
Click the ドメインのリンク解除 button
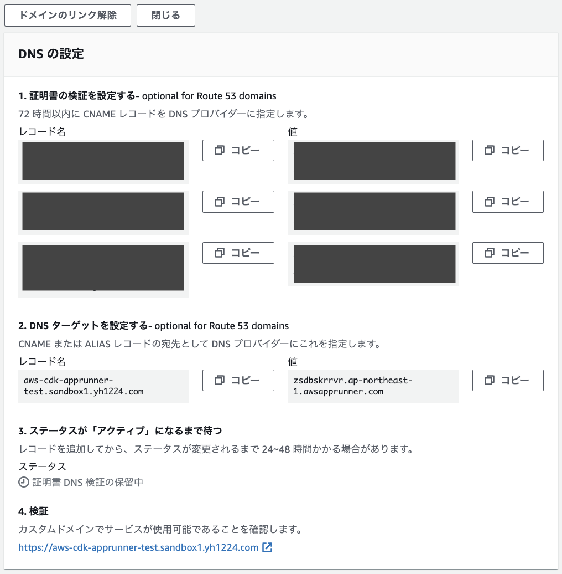67,16
